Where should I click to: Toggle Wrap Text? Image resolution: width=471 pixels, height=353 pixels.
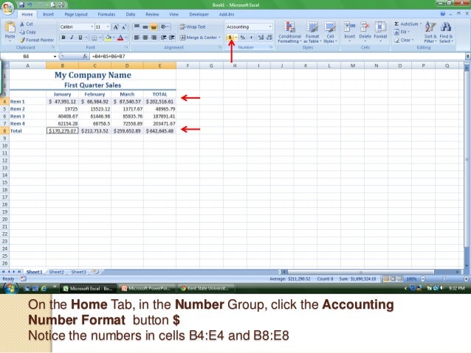pyautogui.click(x=193, y=27)
